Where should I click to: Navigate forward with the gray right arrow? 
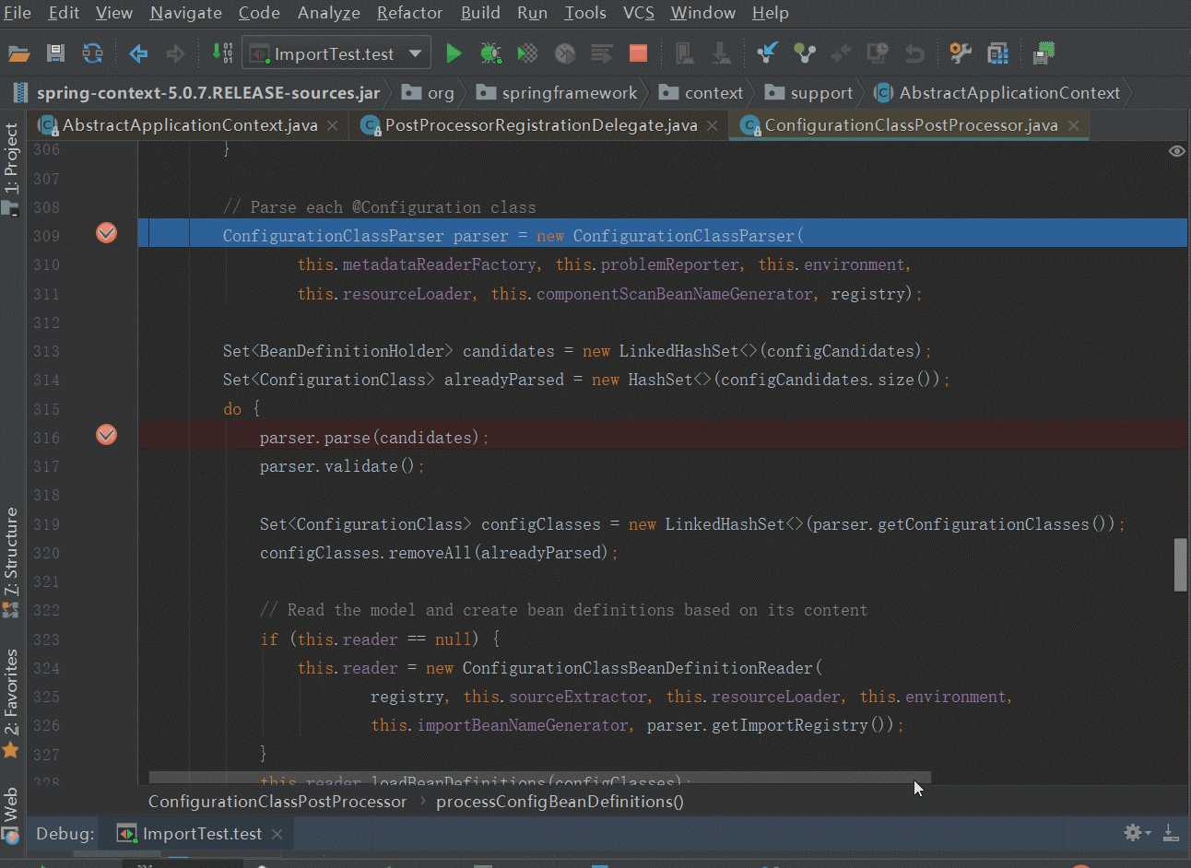pyautogui.click(x=175, y=53)
